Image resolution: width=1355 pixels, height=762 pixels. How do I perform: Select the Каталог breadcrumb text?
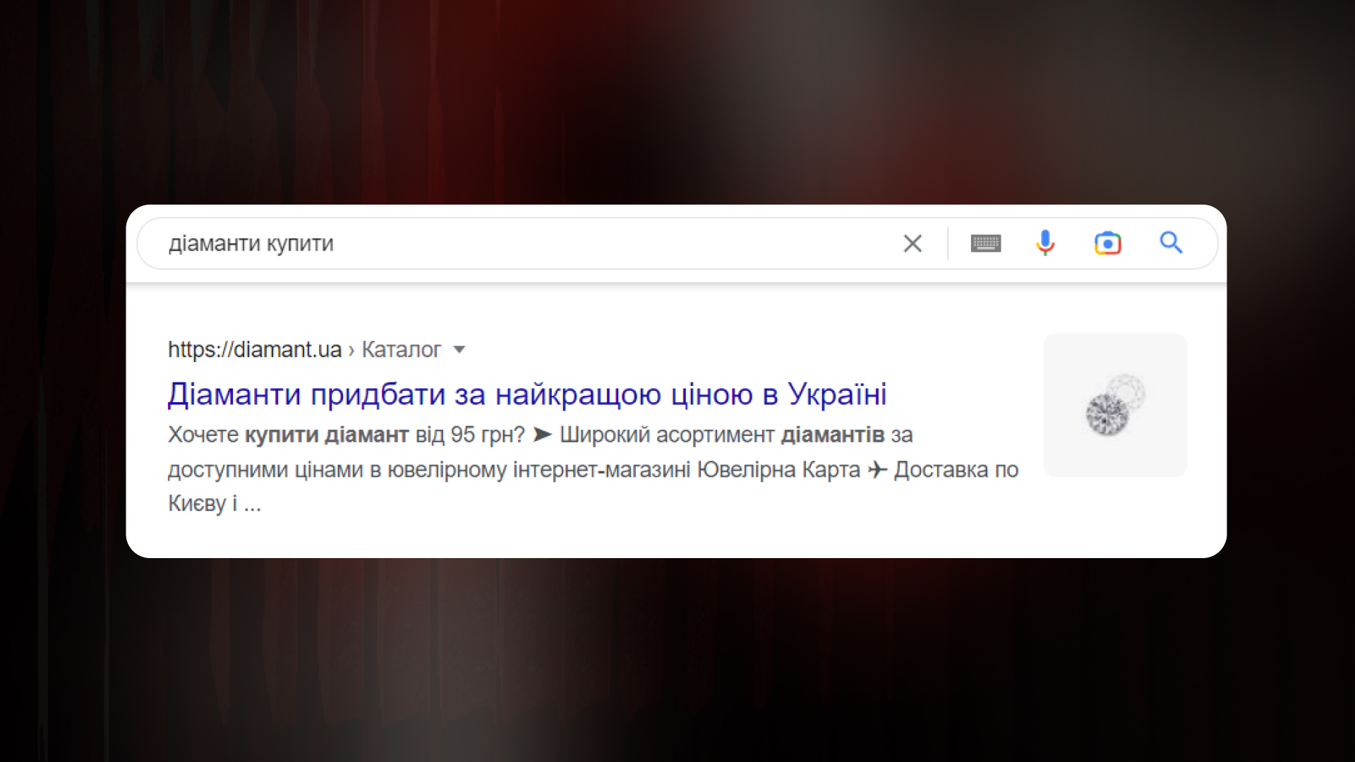pos(402,349)
